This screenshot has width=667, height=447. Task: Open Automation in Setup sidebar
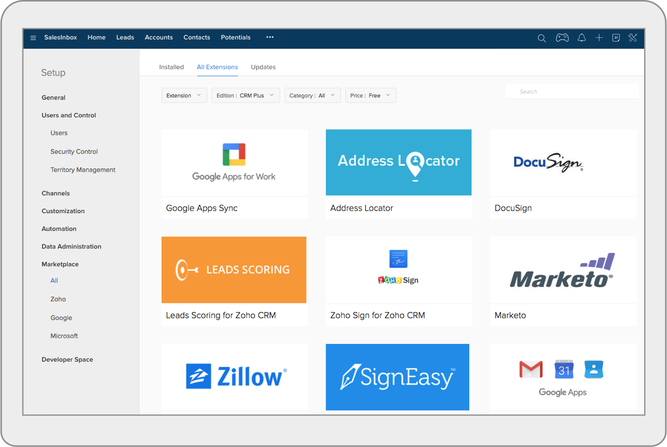(59, 229)
